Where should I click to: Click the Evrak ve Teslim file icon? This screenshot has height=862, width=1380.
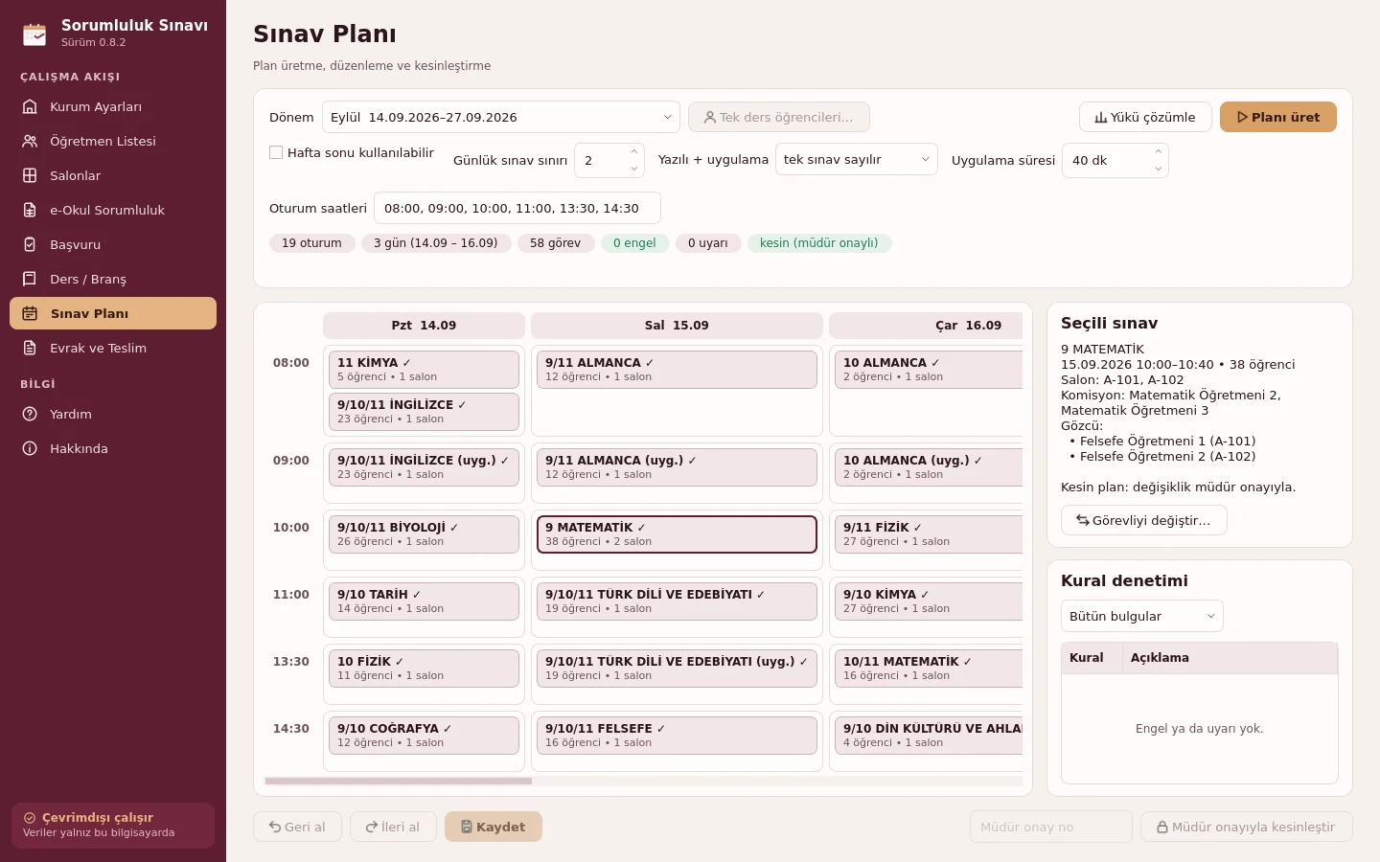(30, 348)
